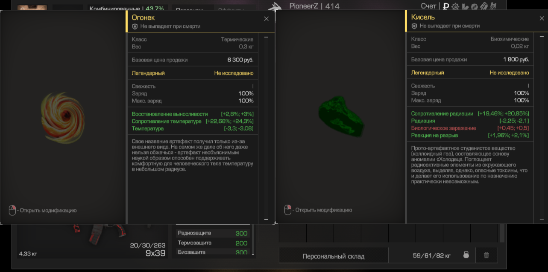This screenshot has width=548, height=272.
Task: Click the Счет account label
Action: [428, 6]
